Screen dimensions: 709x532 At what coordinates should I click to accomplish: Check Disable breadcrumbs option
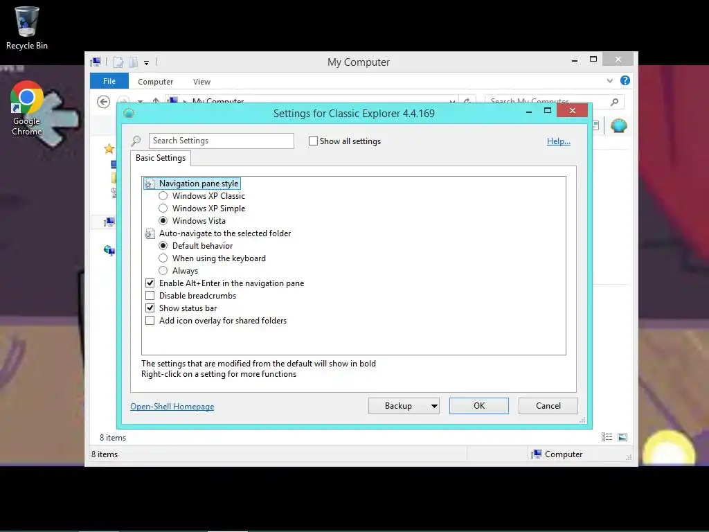tap(150, 295)
